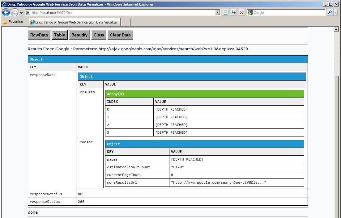Click the search magnifier icon
Screen dimensions: 341x218
330,12
